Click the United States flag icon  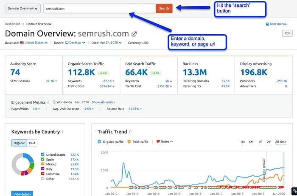click(22, 43)
